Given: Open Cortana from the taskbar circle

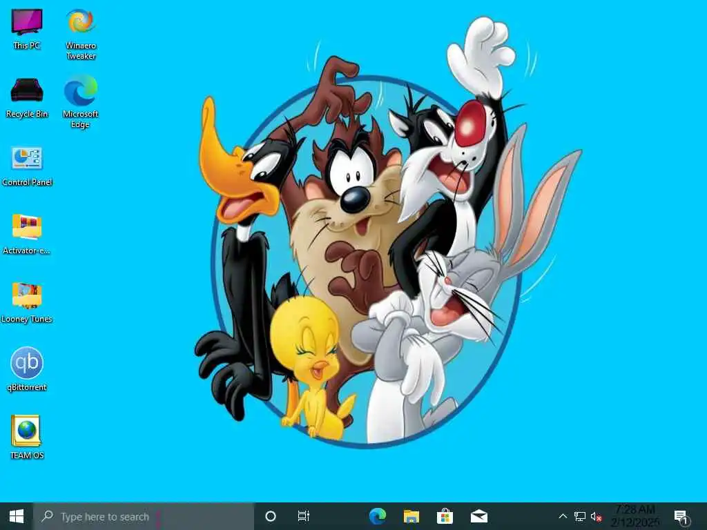Looking at the screenshot, I should tap(271, 516).
